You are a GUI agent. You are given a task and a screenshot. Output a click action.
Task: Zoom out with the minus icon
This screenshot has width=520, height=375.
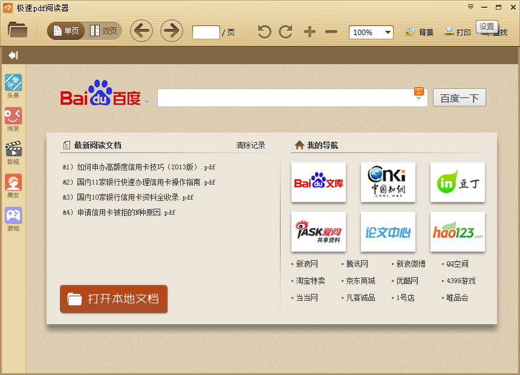(x=331, y=32)
